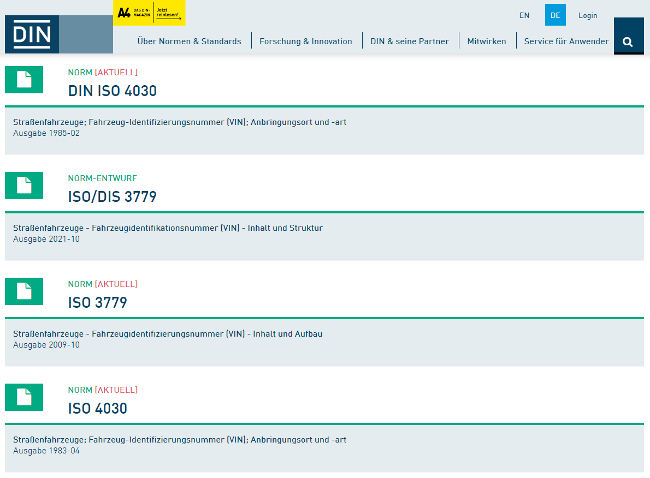Click the document icon beside ISO 3779
This screenshot has height=478, width=650.
click(23, 291)
